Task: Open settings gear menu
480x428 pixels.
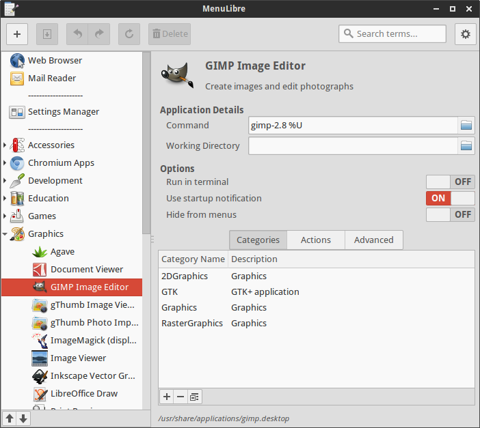Action: pos(466,34)
